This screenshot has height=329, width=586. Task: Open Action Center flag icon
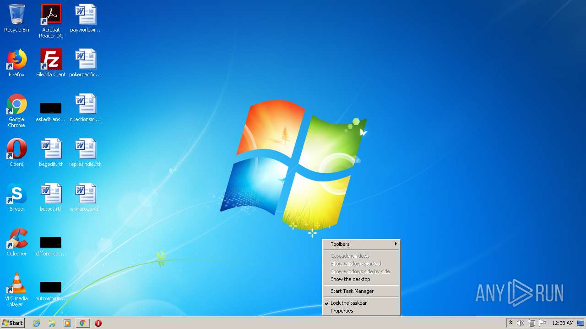pyautogui.click(x=543, y=323)
